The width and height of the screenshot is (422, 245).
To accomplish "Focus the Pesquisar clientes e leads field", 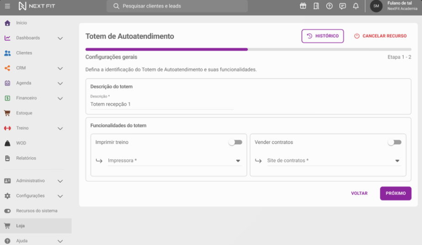I will tap(177, 6).
